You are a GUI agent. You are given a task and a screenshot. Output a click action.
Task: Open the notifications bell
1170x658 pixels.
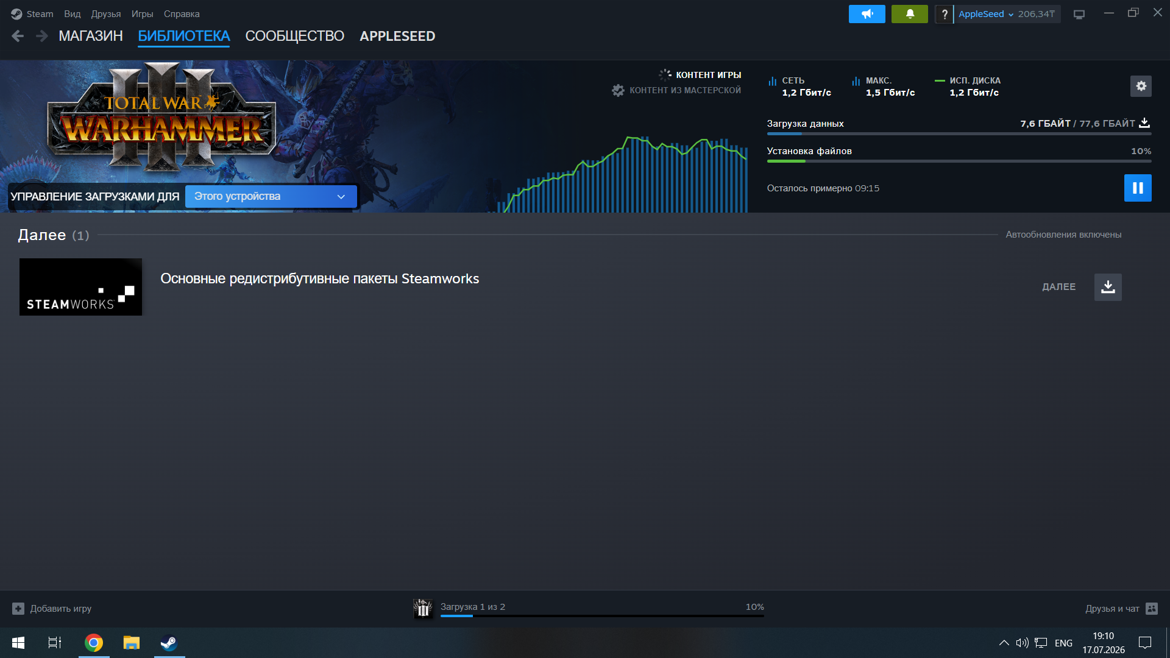pos(909,14)
